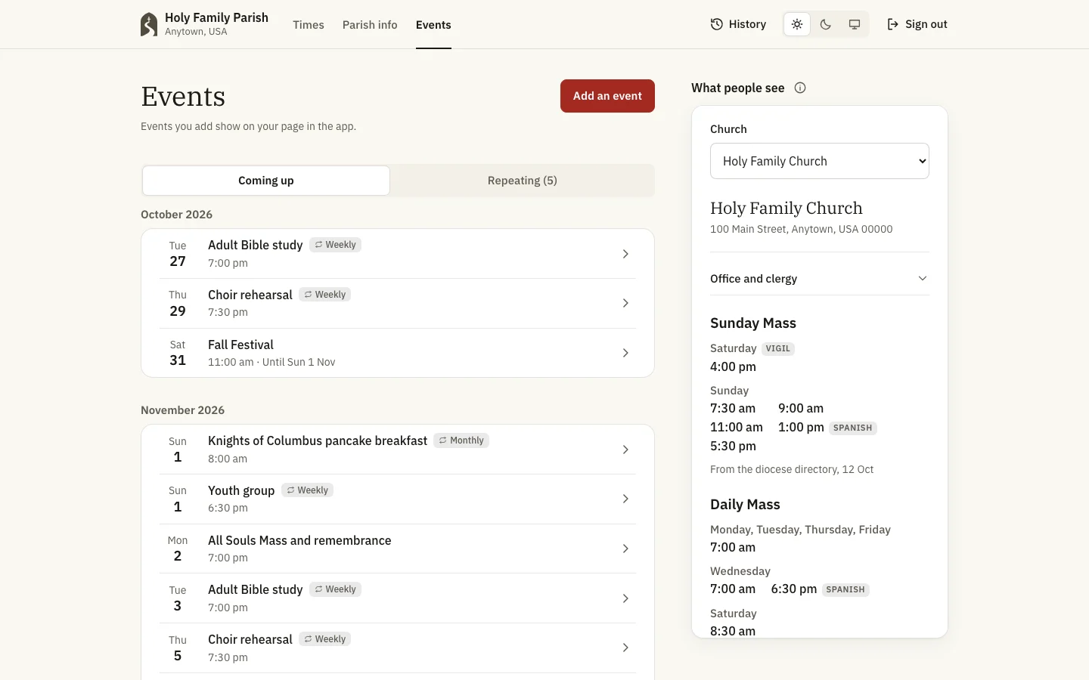Switch to light theme sun icon

(x=797, y=24)
